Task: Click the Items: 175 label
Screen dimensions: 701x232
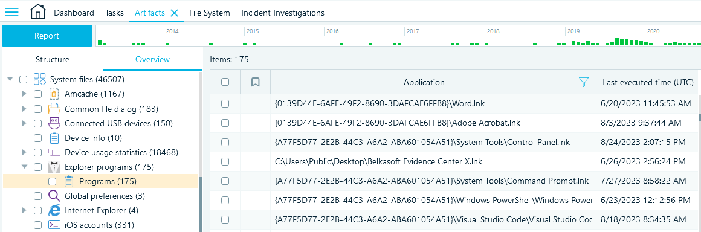Action: click(230, 59)
